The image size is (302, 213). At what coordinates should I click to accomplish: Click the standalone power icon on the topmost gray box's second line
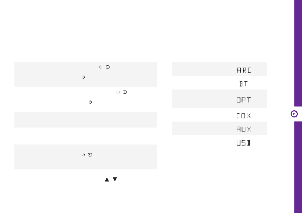point(83,77)
